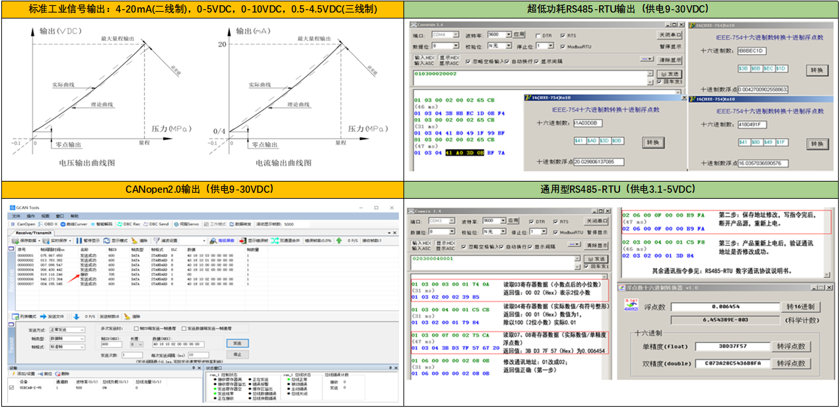Open the 9600 baud rate dropdown
Image resolution: width=840 pixels, height=408 pixels.
(x=508, y=35)
